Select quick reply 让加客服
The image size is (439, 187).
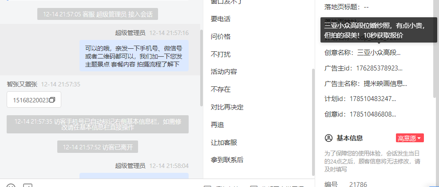(x=224, y=143)
